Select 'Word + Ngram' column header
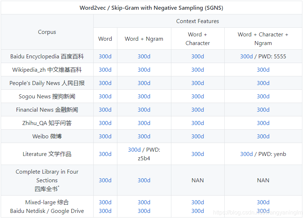 [144, 39]
